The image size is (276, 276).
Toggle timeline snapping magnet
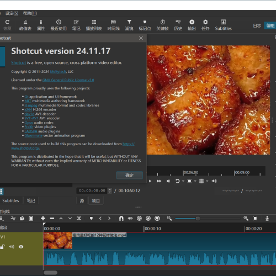coord(121,219)
